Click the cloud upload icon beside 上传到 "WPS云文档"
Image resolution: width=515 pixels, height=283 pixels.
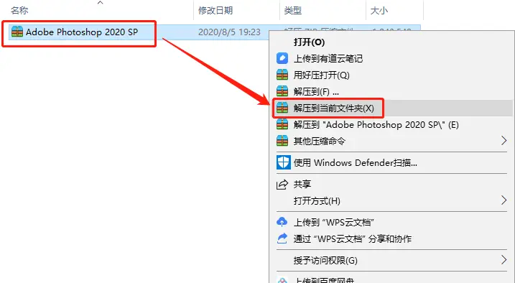point(282,222)
